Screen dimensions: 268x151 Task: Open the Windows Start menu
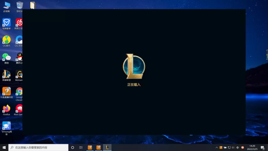point(4,147)
